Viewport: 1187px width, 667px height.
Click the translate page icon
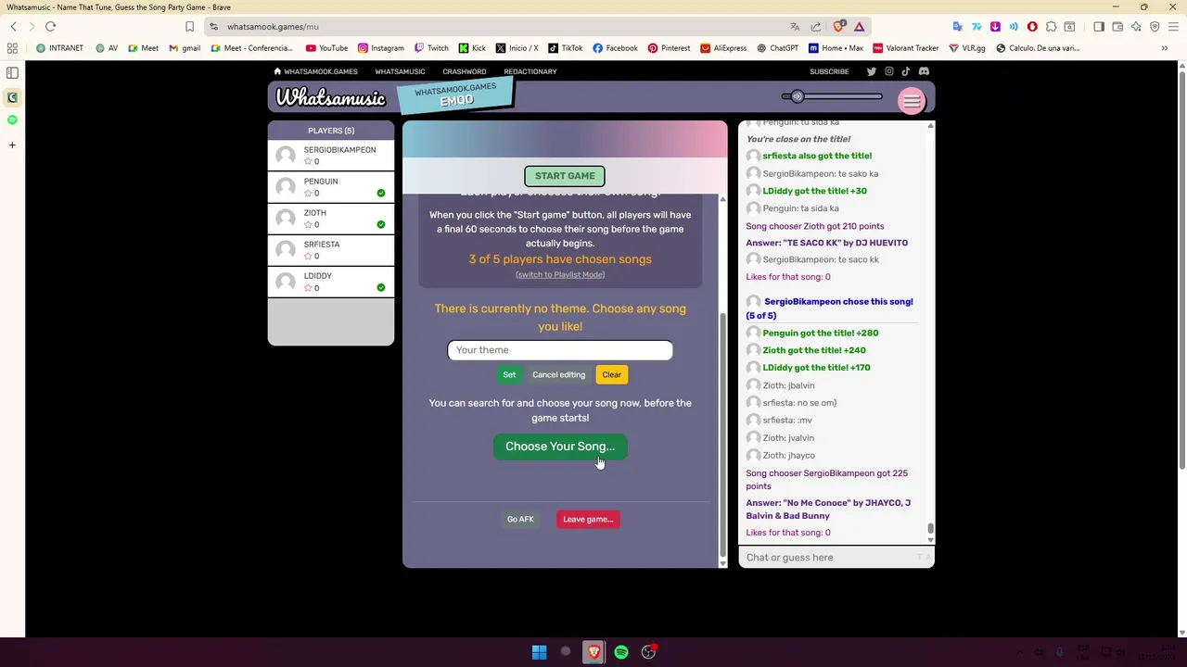[795, 27]
